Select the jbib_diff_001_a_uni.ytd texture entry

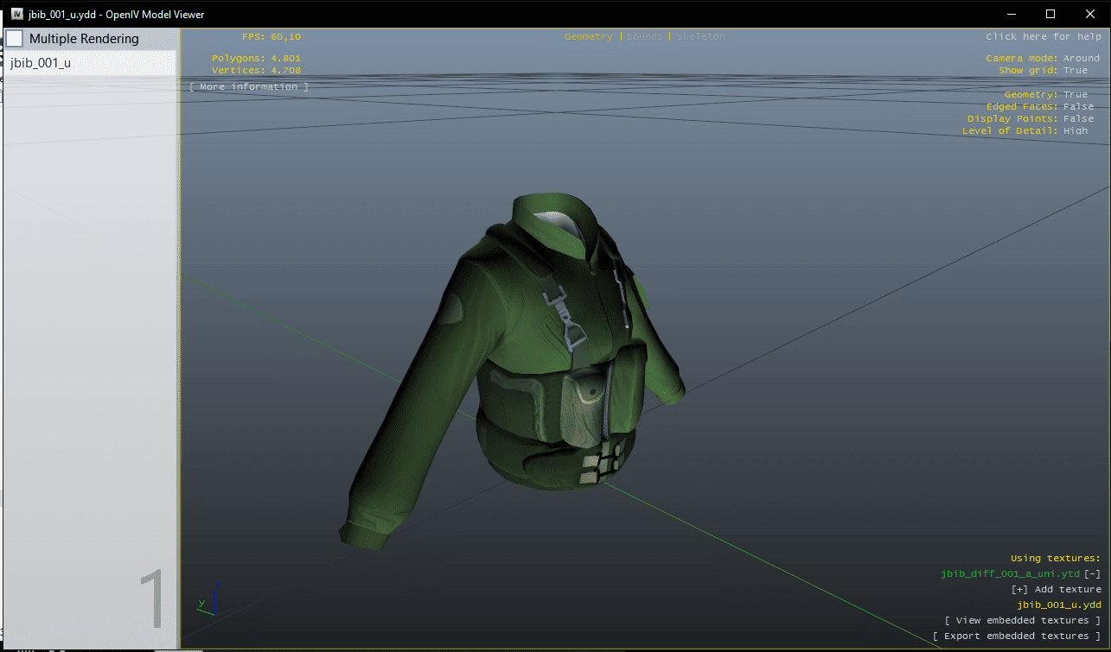[x=1010, y=574]
